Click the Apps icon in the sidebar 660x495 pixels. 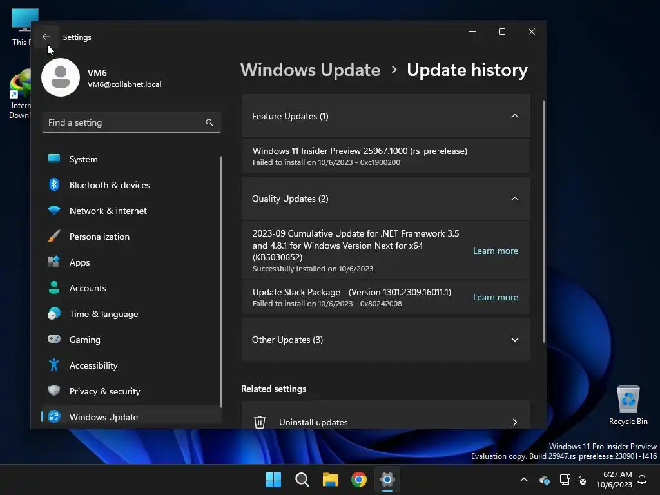(x=54, y=262)
